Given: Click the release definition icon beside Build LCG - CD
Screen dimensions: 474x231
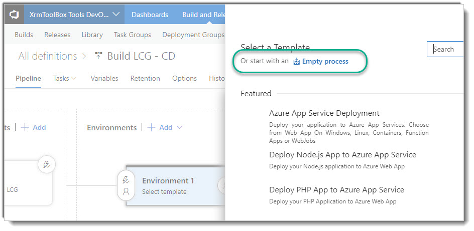Looking at the screenshot, I should [98, 56].
